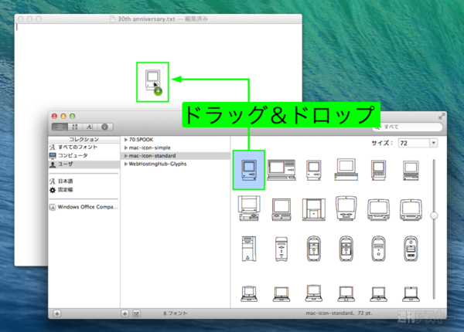
Task: Switch to the custom text view button
Action: (x=90, y=127)
